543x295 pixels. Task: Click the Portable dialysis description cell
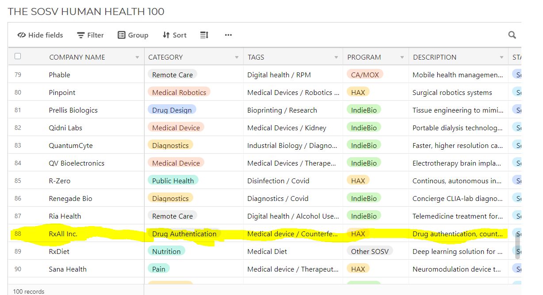(459, 128)
